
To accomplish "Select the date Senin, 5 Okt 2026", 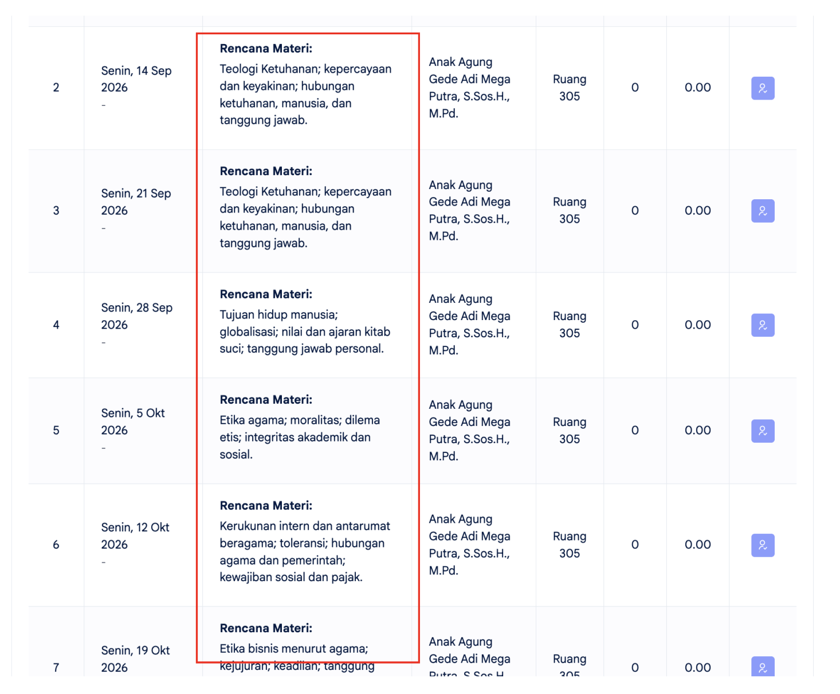I will click(133, 421).
